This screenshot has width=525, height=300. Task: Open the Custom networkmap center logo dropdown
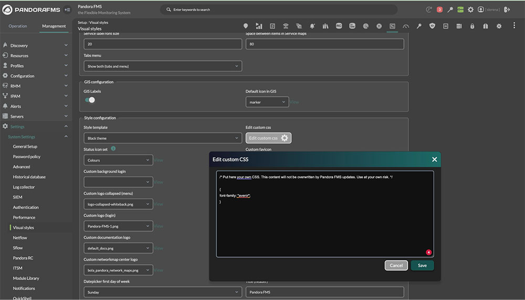tap(118, 270)
